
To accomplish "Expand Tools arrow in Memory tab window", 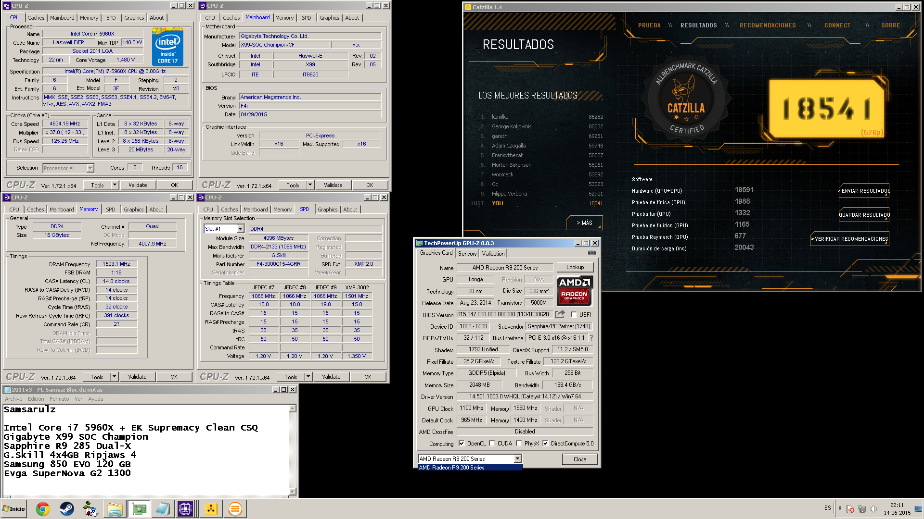I will pos(114,377).
